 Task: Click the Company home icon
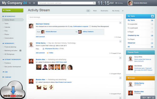coord(3,77)
